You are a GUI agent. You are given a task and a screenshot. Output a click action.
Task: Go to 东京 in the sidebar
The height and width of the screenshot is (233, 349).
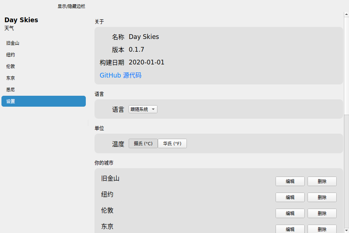click(x=44, y=78)
